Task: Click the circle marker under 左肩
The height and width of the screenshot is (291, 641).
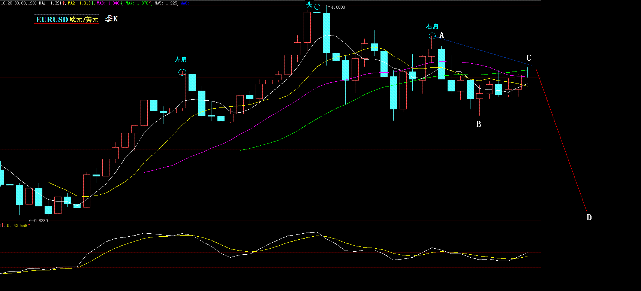Action: (x=182, y=72)
